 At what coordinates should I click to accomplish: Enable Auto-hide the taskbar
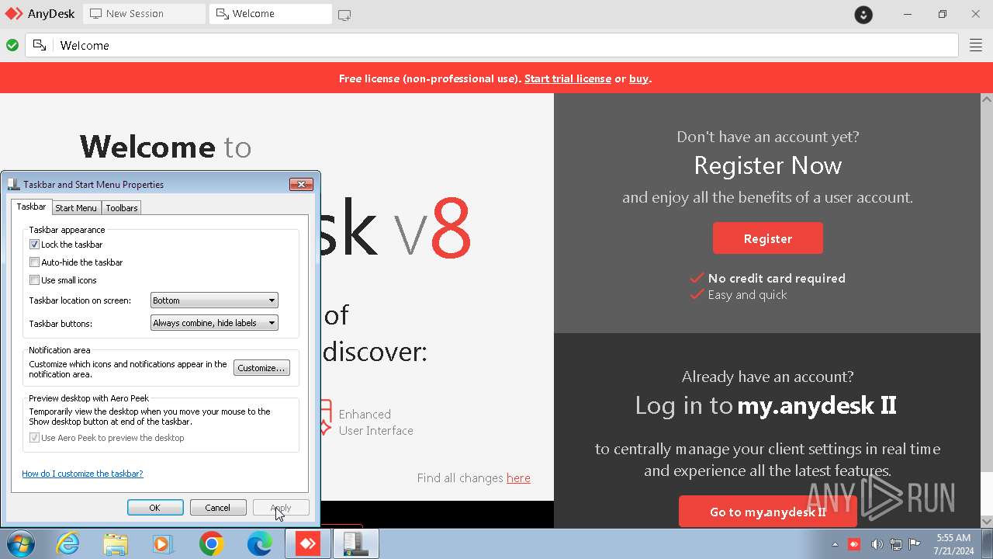coord(34,262)
